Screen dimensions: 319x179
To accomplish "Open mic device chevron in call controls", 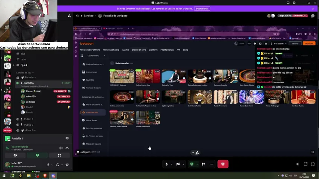I will (x=172, y=164).
